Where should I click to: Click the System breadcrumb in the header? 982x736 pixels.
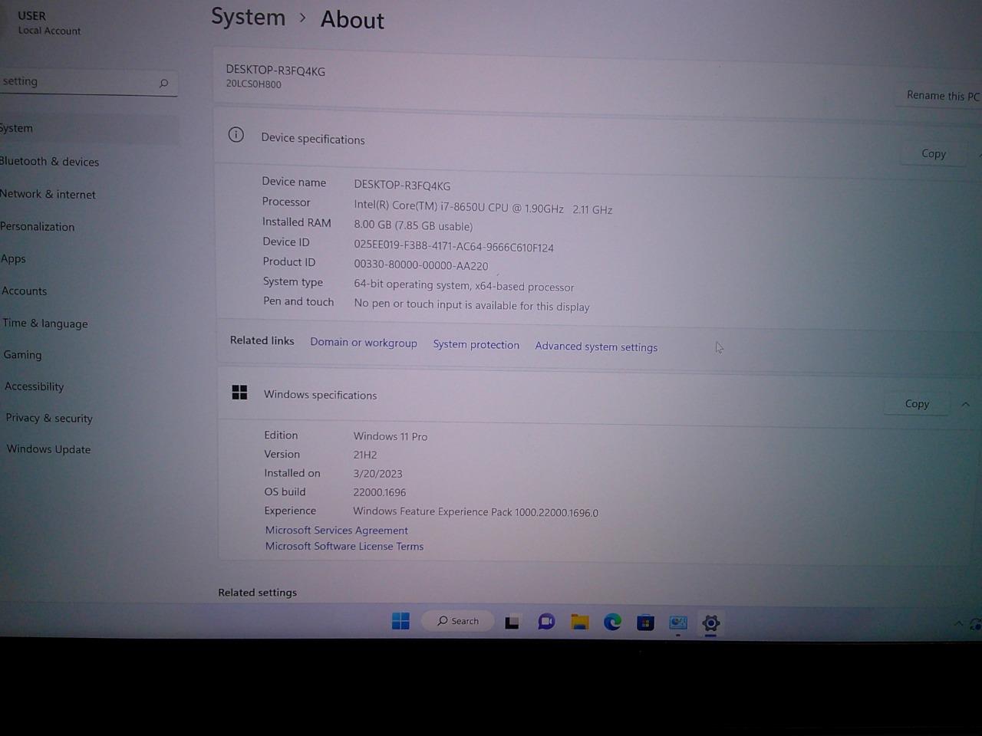coord(248,17)
